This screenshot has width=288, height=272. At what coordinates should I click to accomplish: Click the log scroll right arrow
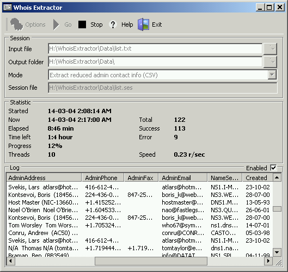tap(268, 261)
